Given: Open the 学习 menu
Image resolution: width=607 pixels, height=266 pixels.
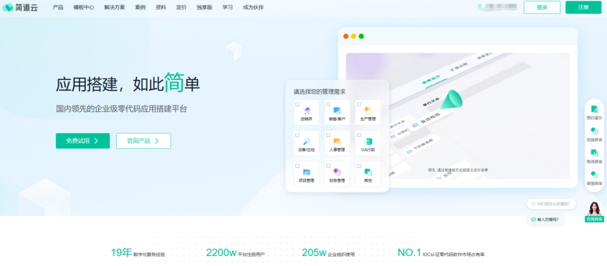Looking at the screenshot, I should coord(228,7).
